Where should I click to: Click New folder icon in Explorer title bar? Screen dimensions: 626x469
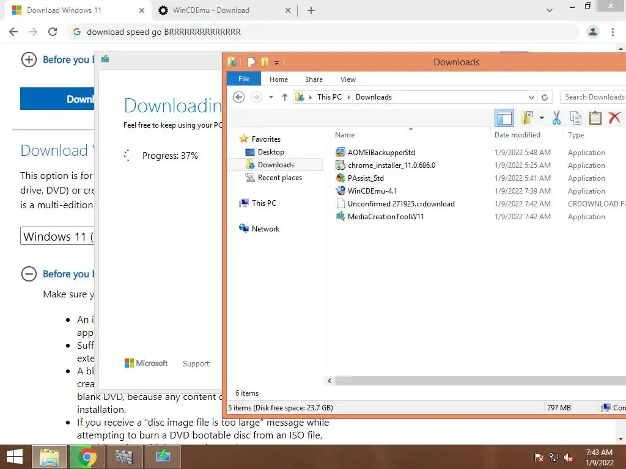pyautogui.click(x=264, y=62)
